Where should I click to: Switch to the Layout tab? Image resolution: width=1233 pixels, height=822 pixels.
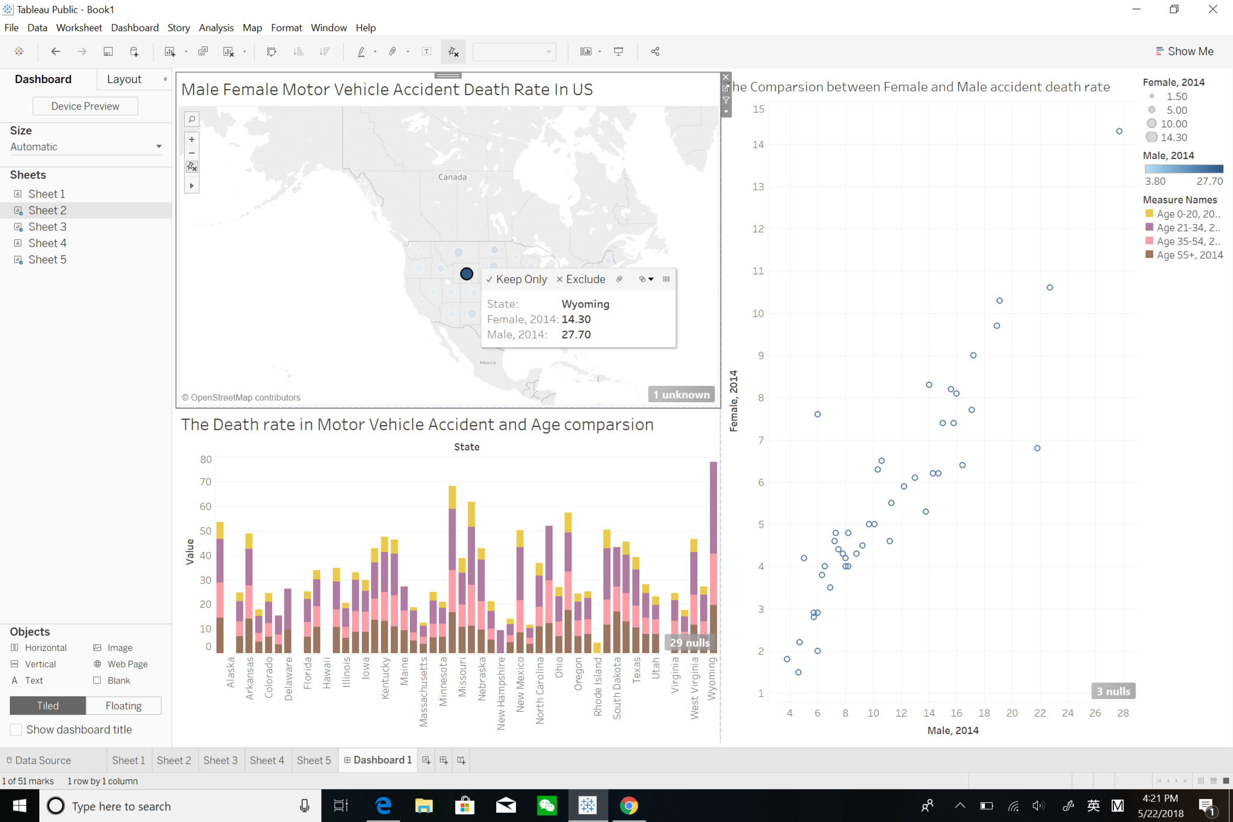[x=124, y=79]
